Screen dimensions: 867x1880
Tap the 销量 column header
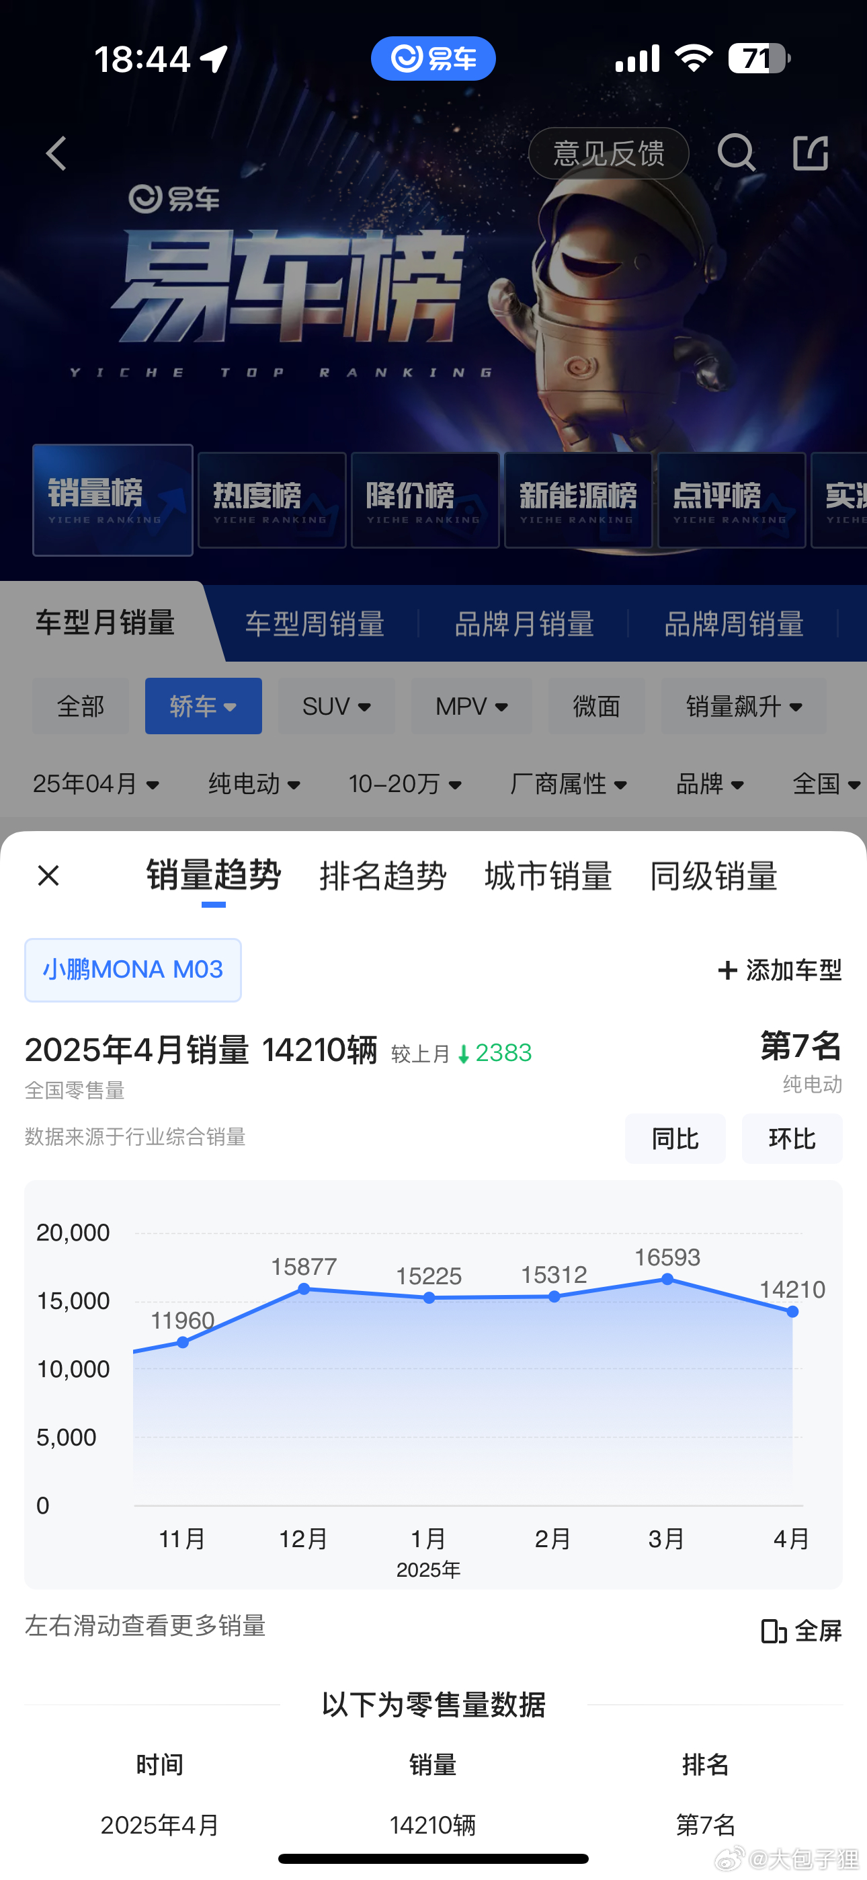[433, 1765]
